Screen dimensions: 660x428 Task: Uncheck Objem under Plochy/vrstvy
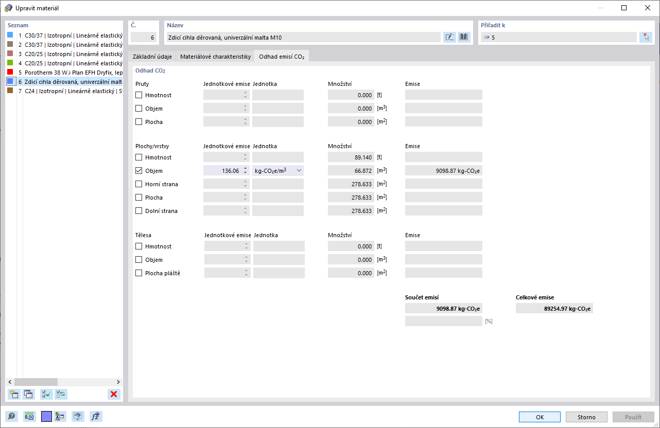(x=138, y=171)
